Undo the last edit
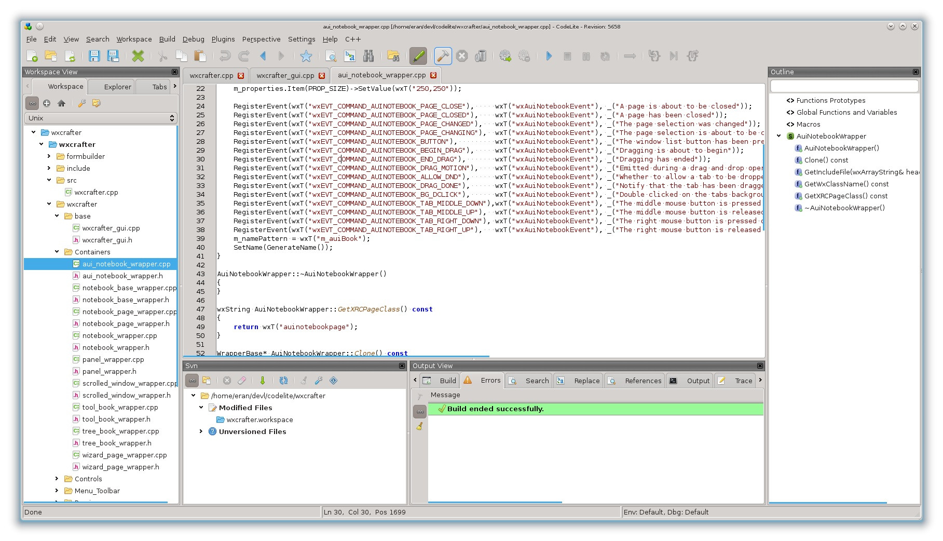The width and height of the screenshot is (943, 541). tap(225, 56)
